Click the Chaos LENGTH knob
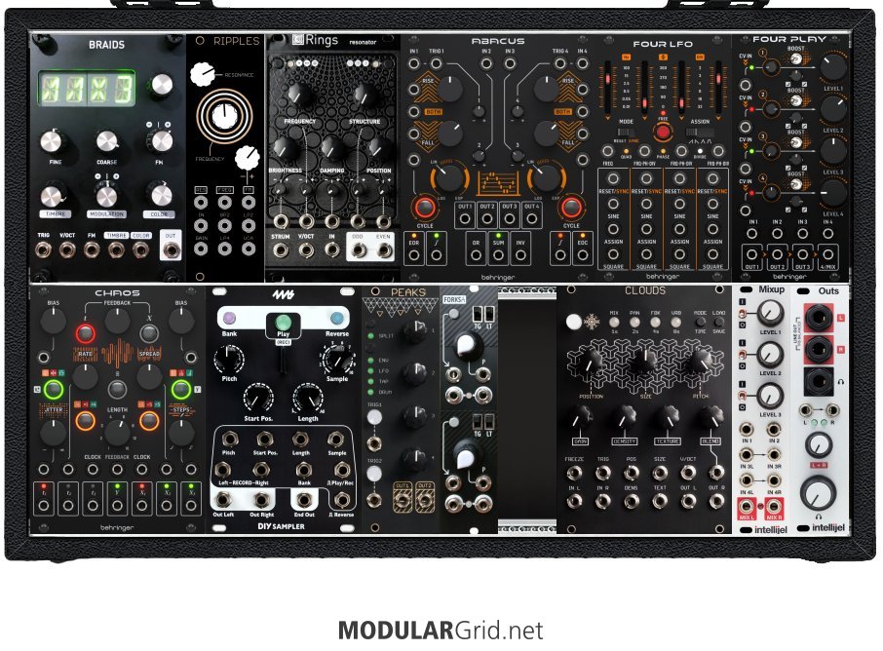This screenshot has height=651, width=883. (x=117, y=432)
